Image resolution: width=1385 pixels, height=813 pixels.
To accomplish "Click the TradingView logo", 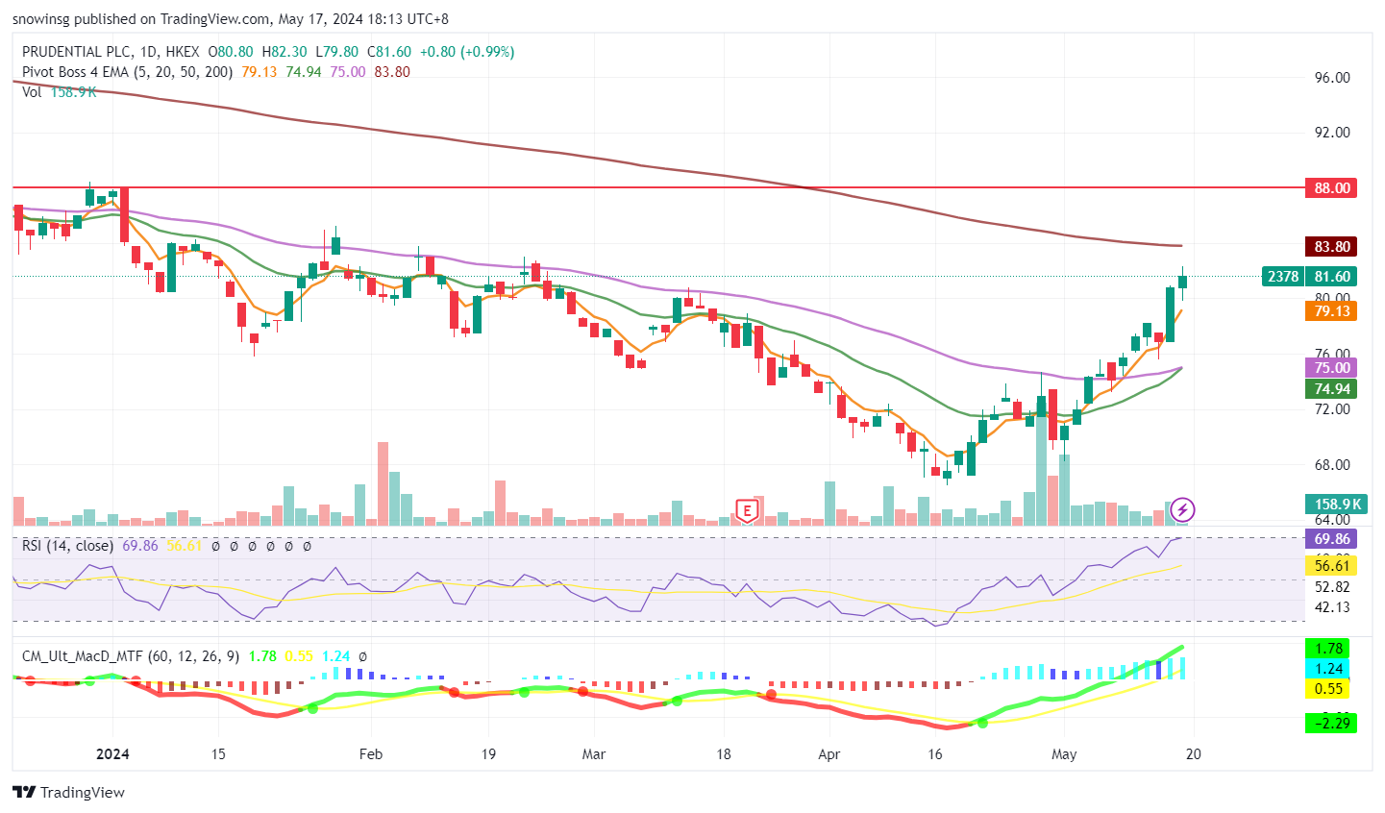I will (x=68, y=792).
